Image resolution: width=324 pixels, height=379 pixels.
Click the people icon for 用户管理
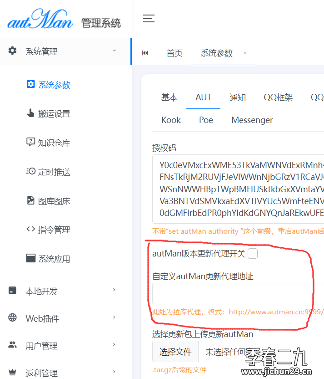12,345
